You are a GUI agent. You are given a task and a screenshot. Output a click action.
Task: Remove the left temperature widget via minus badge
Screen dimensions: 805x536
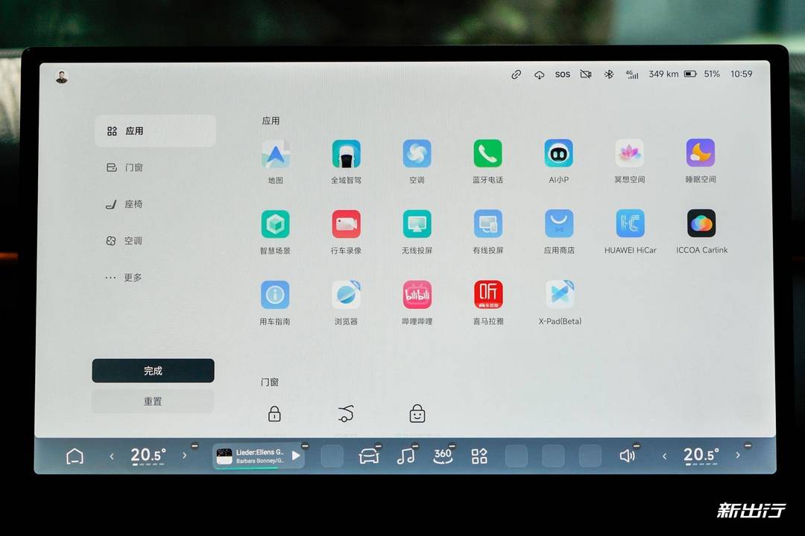tap(195, 446)
